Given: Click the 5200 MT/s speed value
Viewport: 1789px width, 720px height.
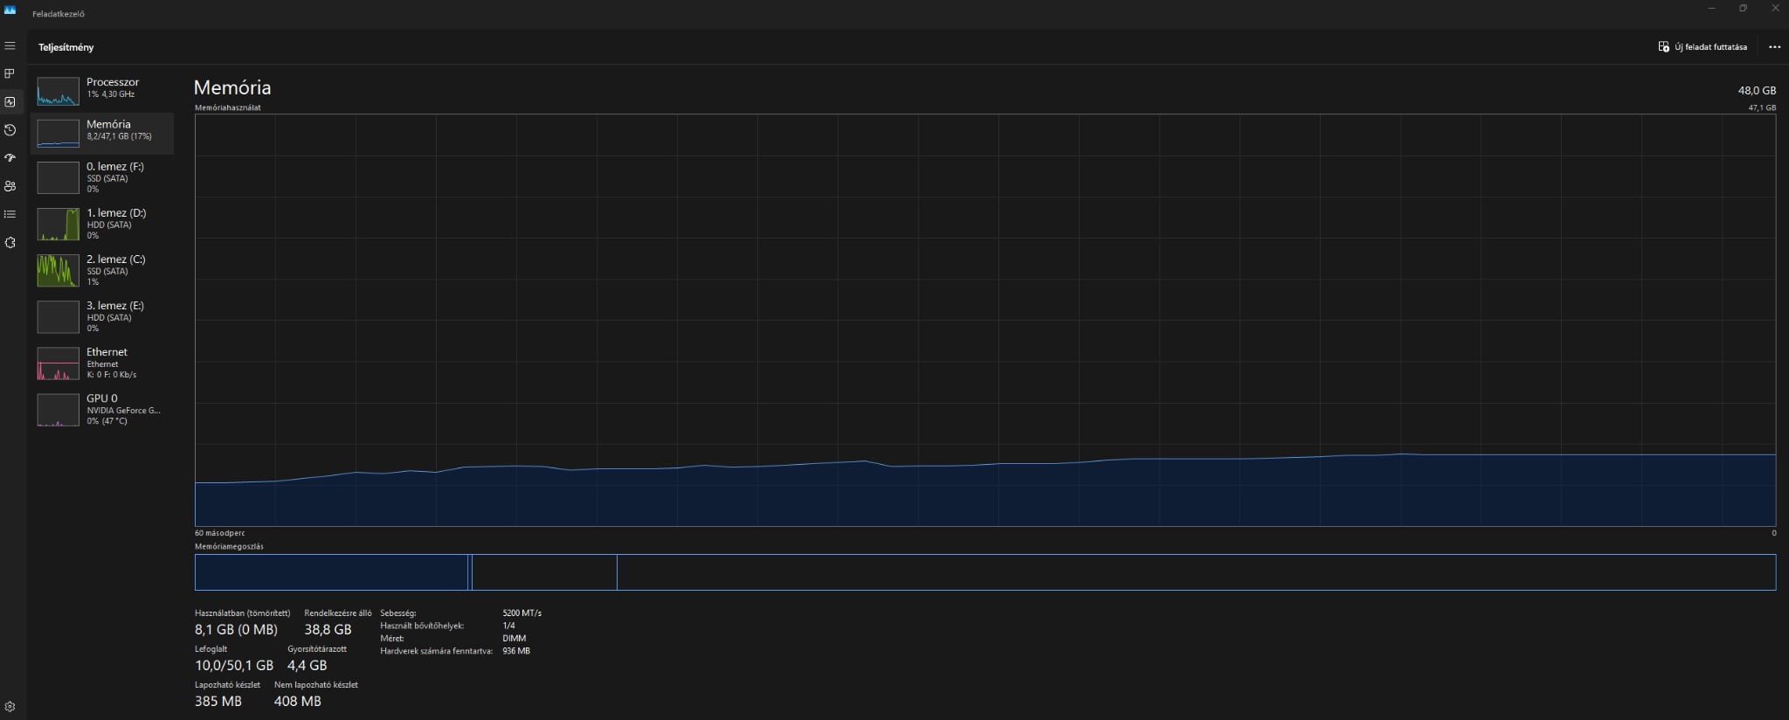Looking at the screenshot, I should 522,613.
